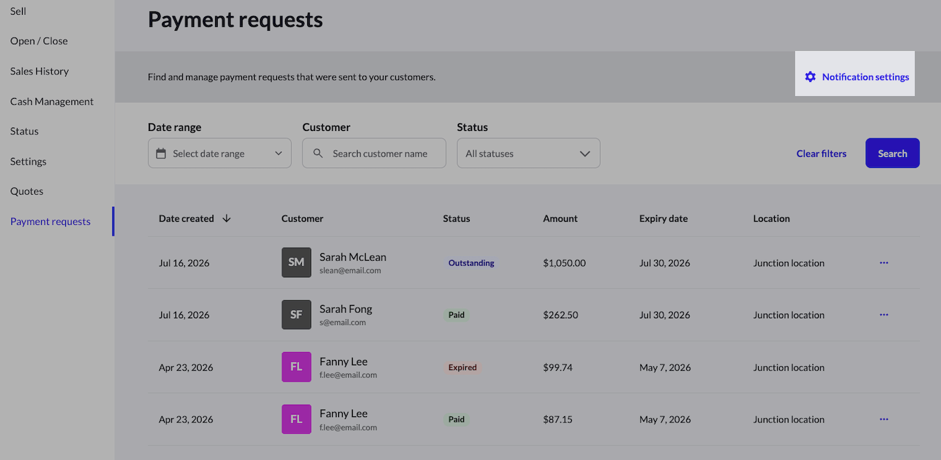
Task: Open Sales History in the sidebar
Action: click(x=40, y=71)
